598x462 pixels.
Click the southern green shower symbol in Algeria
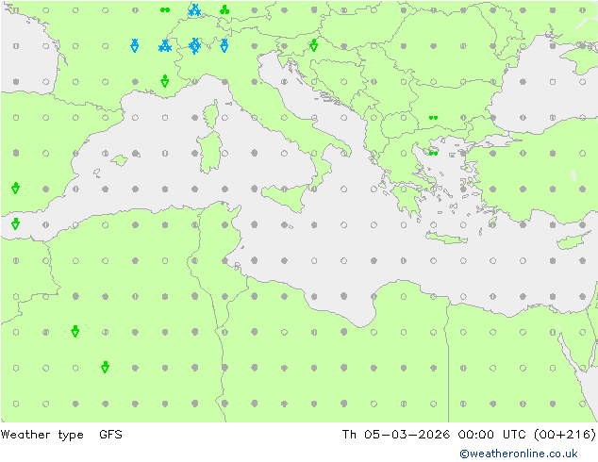click(106, 368)
